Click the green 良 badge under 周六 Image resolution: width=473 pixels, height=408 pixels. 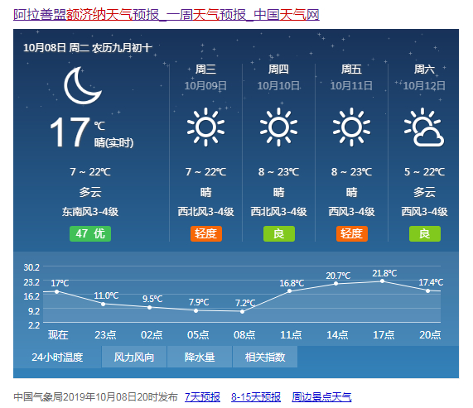click(x=425, y=233)
